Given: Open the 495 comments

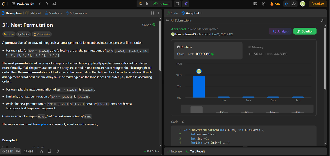Looking at the screenshot, I should [29, 151].
